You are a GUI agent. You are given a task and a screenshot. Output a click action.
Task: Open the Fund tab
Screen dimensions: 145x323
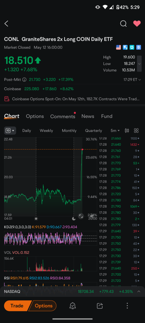[x=107, y=116]
